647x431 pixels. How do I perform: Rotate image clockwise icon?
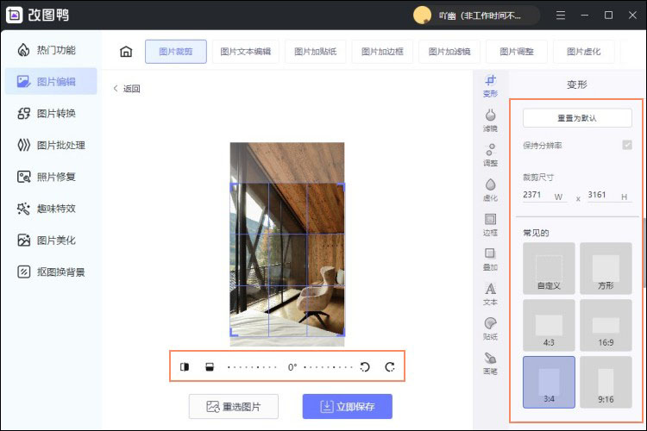pos(390,366)
